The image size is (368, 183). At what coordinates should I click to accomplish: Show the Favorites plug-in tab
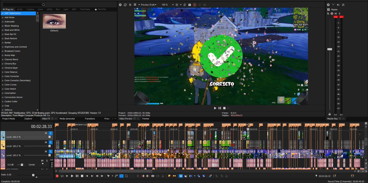tap(100, 9)
